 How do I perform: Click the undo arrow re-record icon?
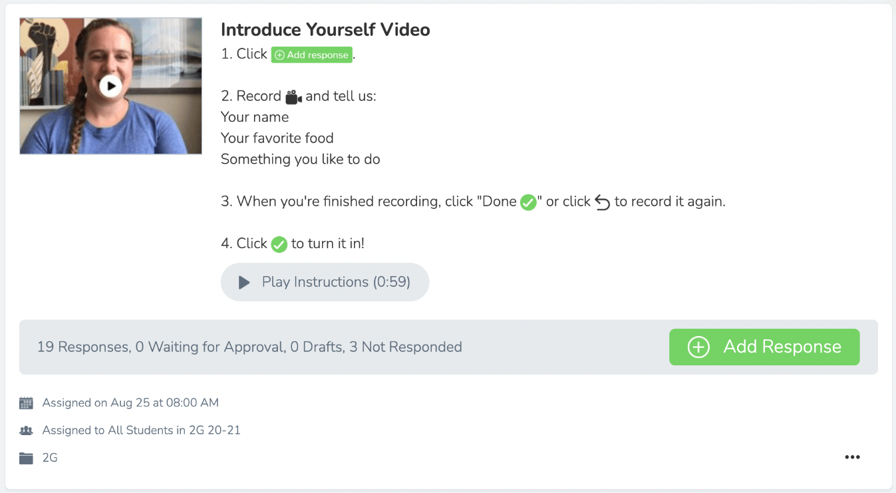[x=602, y=202]
